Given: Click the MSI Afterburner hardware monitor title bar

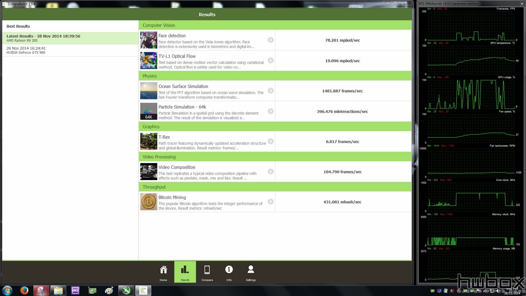Looking at the screenshot, I should point(471,3).
